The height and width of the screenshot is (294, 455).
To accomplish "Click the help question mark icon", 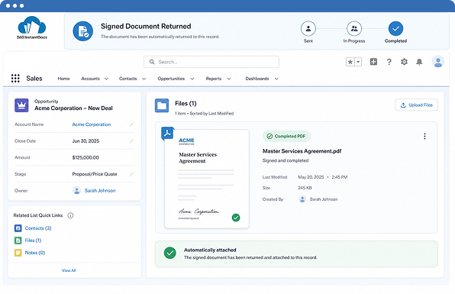I will coord(389,62).
